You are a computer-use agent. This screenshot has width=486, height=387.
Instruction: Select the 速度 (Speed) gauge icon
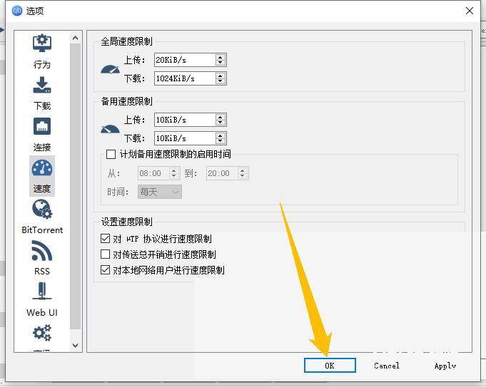coord(42,168)
